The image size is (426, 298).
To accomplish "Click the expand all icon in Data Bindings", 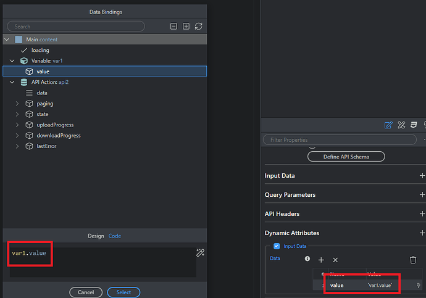I will [x=186, y=27].
